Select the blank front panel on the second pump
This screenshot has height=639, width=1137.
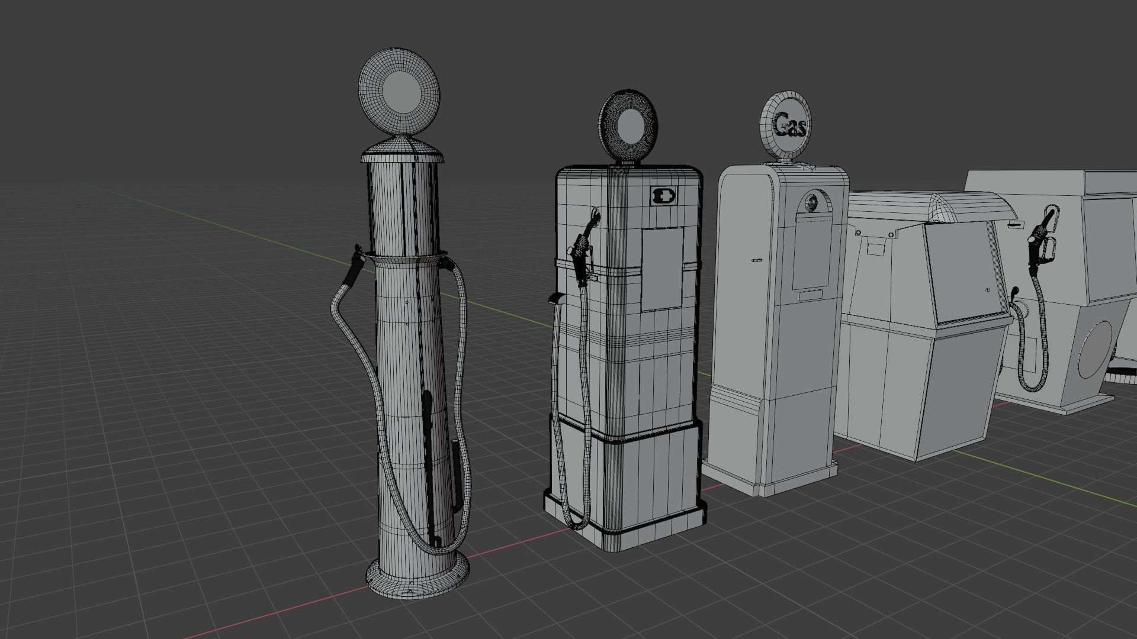click(x=663, y=269)
